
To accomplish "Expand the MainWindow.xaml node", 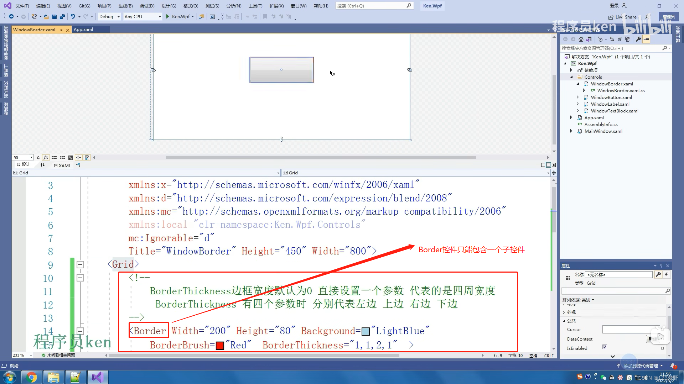I will pos(571,131).
